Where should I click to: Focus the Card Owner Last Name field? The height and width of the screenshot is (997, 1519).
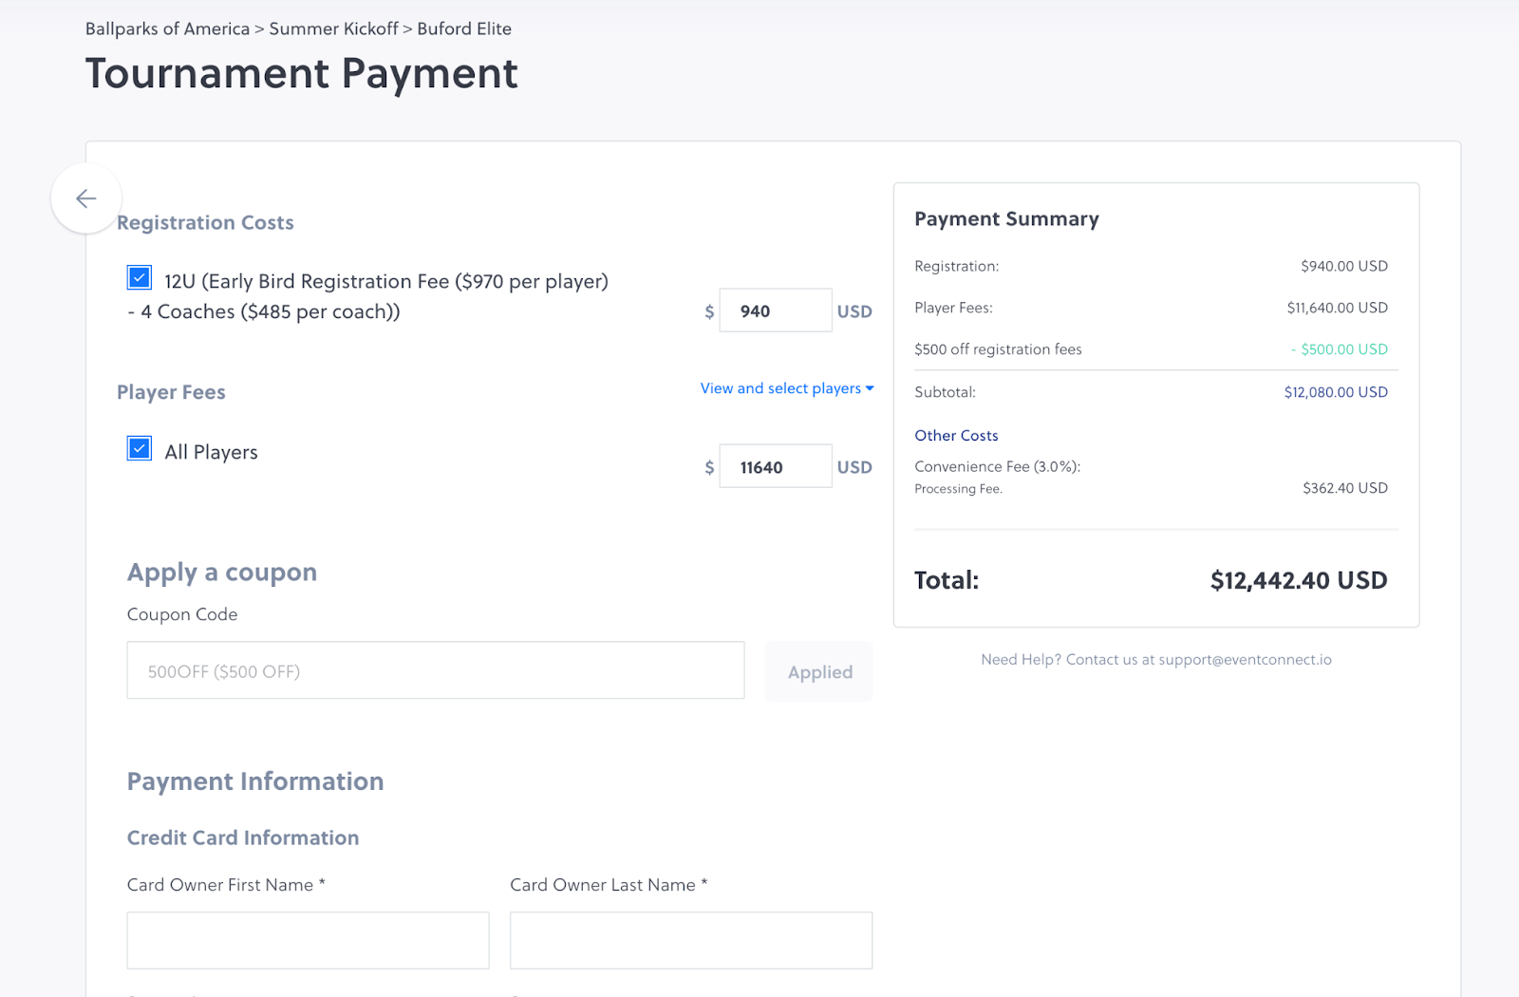pyautogui.click(x=691, y=940)
